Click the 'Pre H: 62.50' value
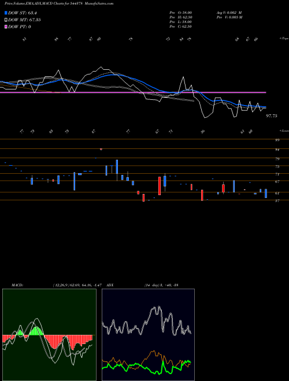Viewport: 289px width, 381px height. pyautogui.click(x=180, y=17)
